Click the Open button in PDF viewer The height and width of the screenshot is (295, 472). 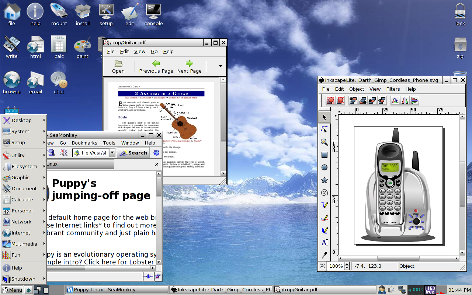(x=118, y=67)
